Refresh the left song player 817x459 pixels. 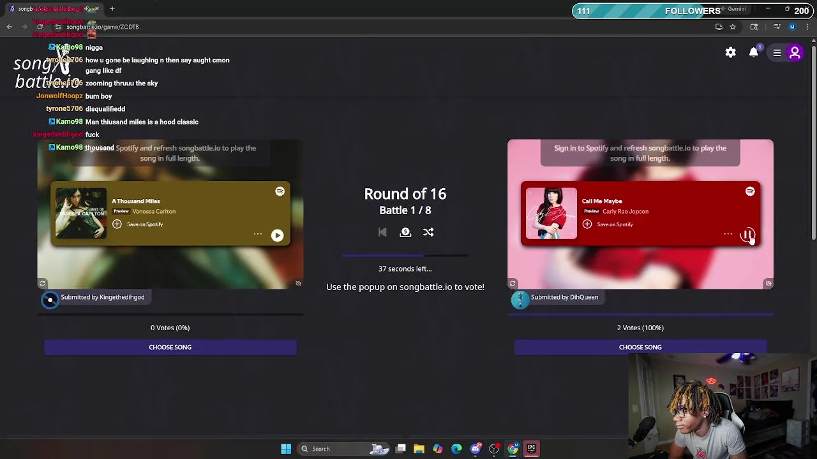[x=42, y=284]
